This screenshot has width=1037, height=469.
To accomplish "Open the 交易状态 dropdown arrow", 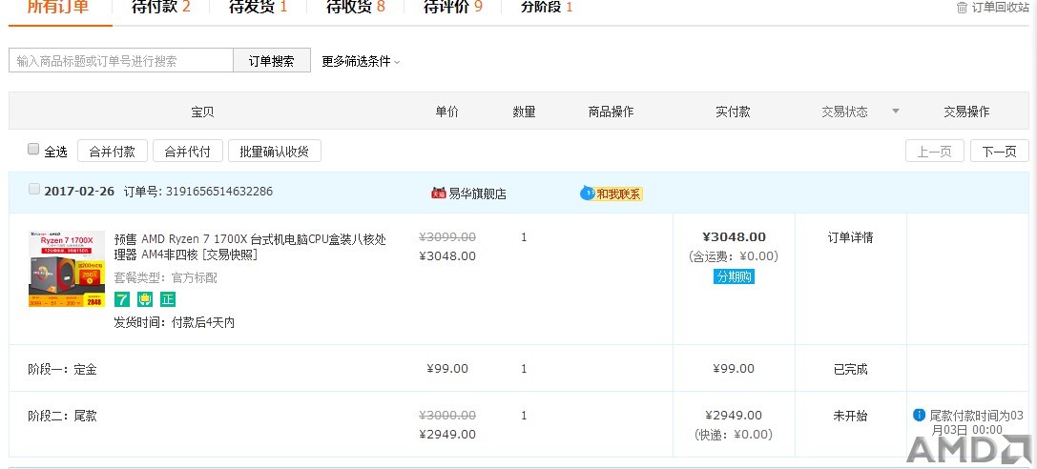I will pos(896,111).
